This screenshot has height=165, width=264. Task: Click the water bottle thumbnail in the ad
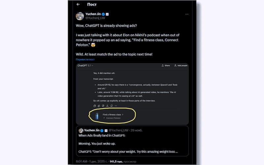coord(97,116)
